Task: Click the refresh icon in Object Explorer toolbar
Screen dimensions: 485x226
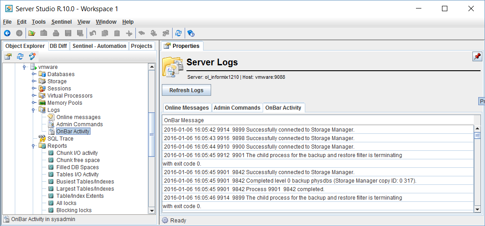Action: point(20,56)
